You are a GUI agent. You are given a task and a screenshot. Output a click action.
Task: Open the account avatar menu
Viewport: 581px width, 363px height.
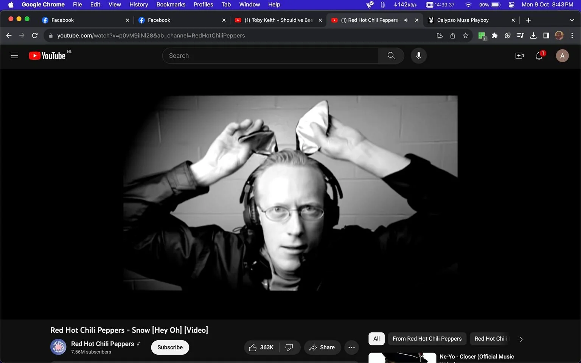pos(562,56)
